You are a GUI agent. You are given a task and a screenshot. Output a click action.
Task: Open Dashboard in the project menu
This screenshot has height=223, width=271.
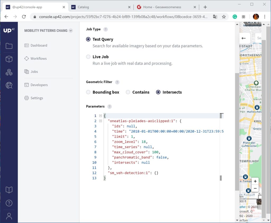pos(36,45)
